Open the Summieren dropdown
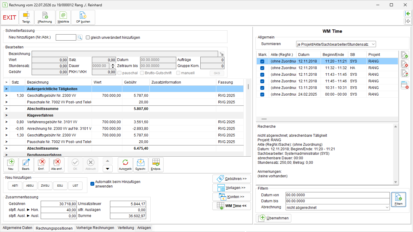 point(336,44)
